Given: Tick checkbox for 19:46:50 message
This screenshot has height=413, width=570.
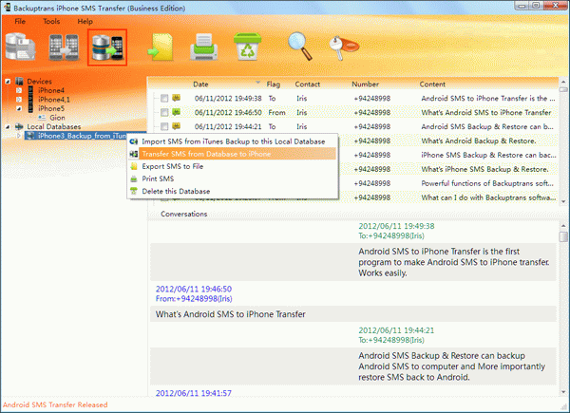Looking at the screenshot, I should click(x=164, y=112).
